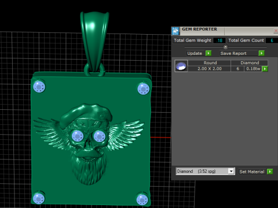Click the green arrow beside Set Material

[270, 172]
